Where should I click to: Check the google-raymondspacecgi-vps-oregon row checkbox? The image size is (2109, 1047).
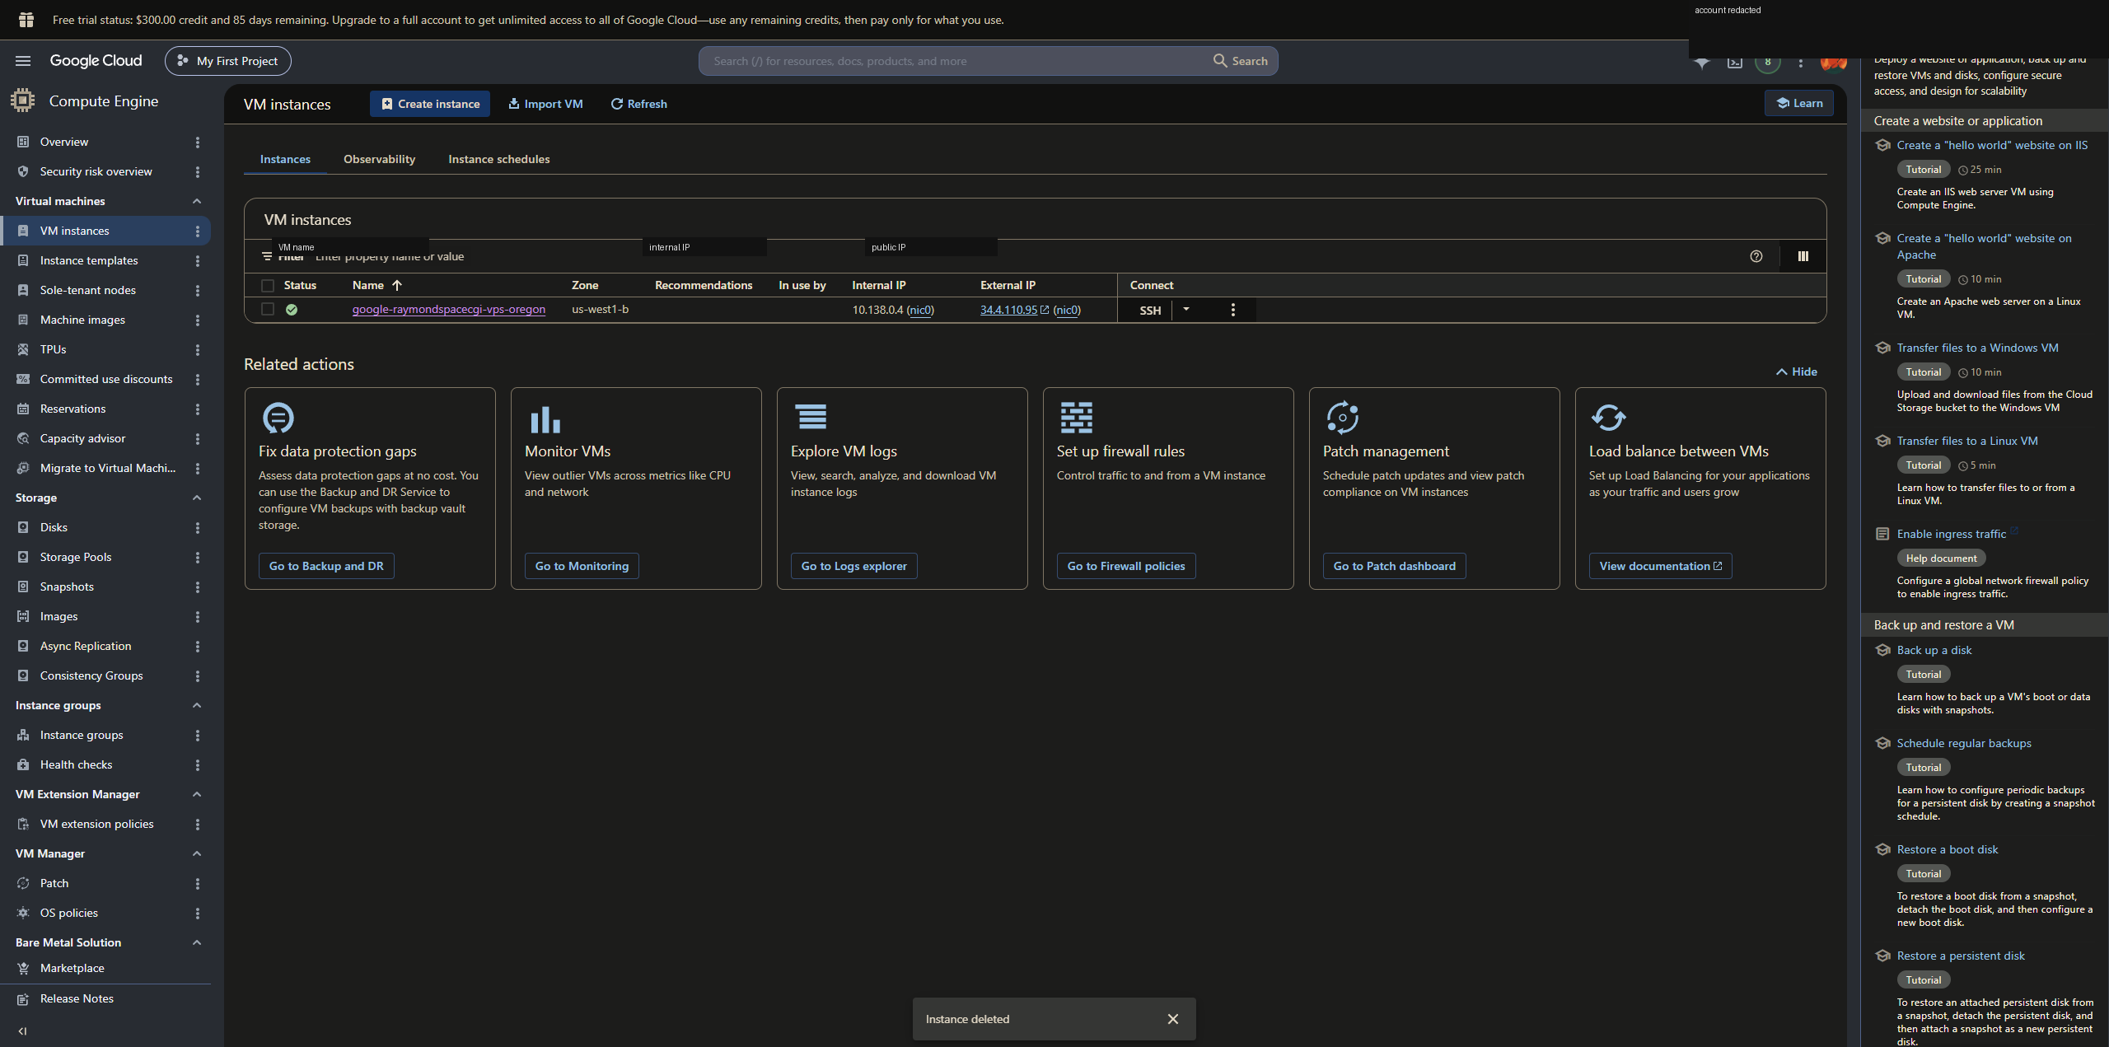pos(267,309)
